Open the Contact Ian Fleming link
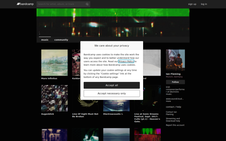The width and height of the screenshot is (226, 141). point(171,113)
